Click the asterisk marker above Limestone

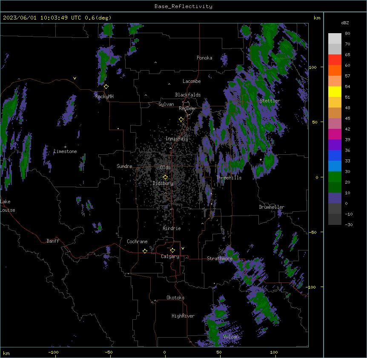tap(65, 147)
